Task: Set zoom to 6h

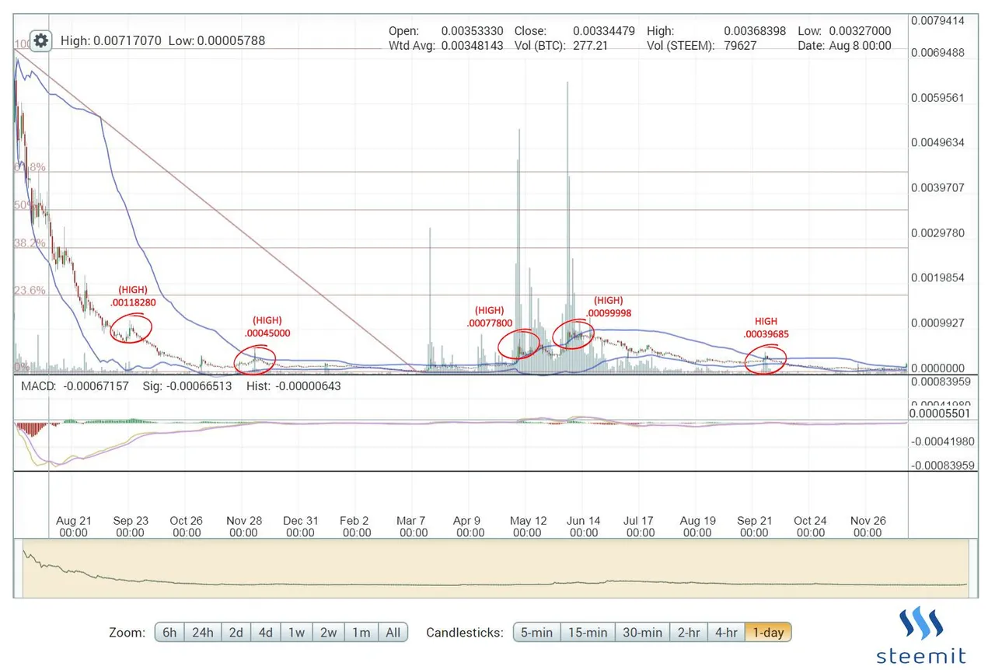Action: pos(169,633)
